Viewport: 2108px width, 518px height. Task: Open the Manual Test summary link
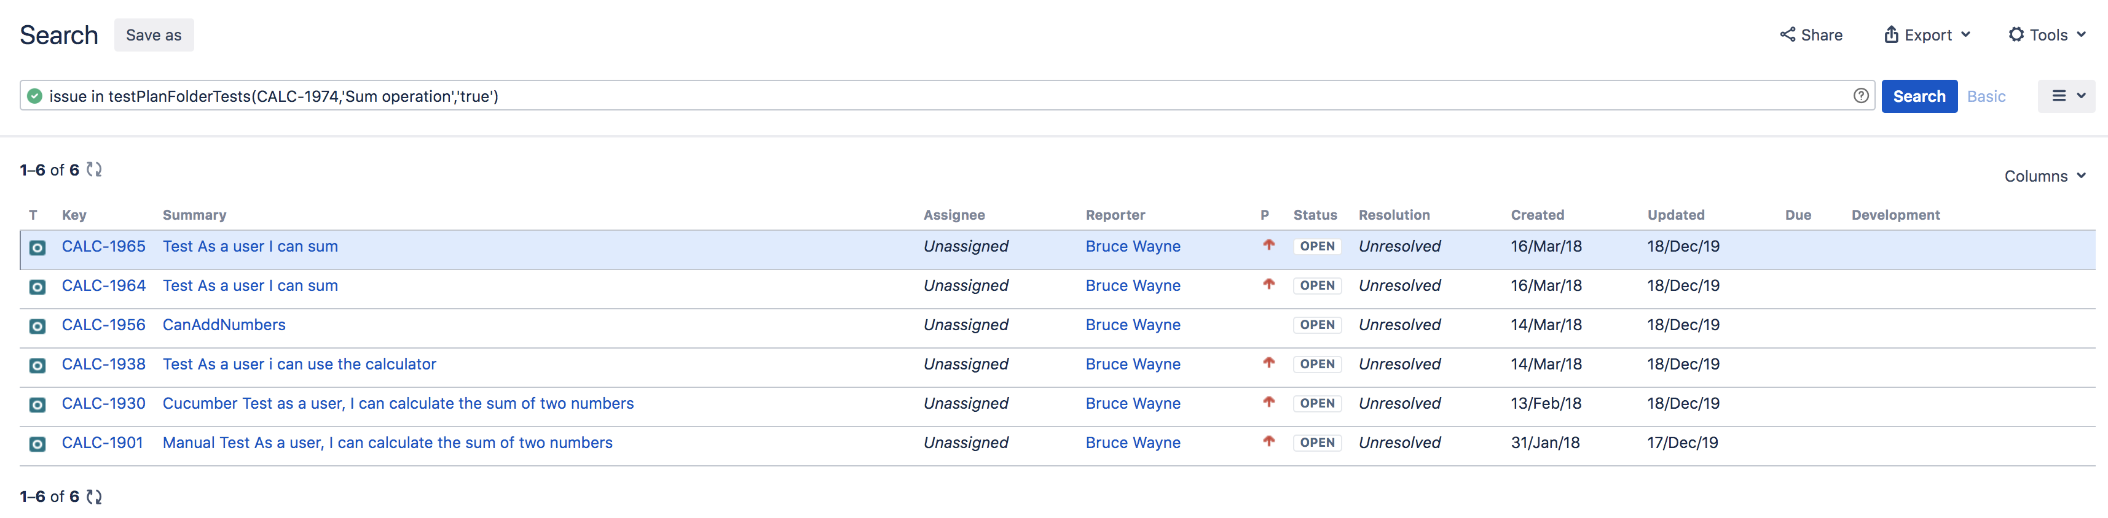pyautogui.click(x=388, y=442)
